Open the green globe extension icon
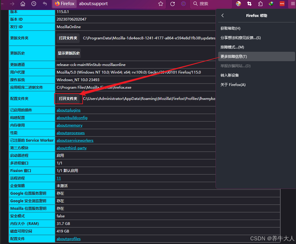The height and width of the screenshot is (244, 296). [271, 4]
